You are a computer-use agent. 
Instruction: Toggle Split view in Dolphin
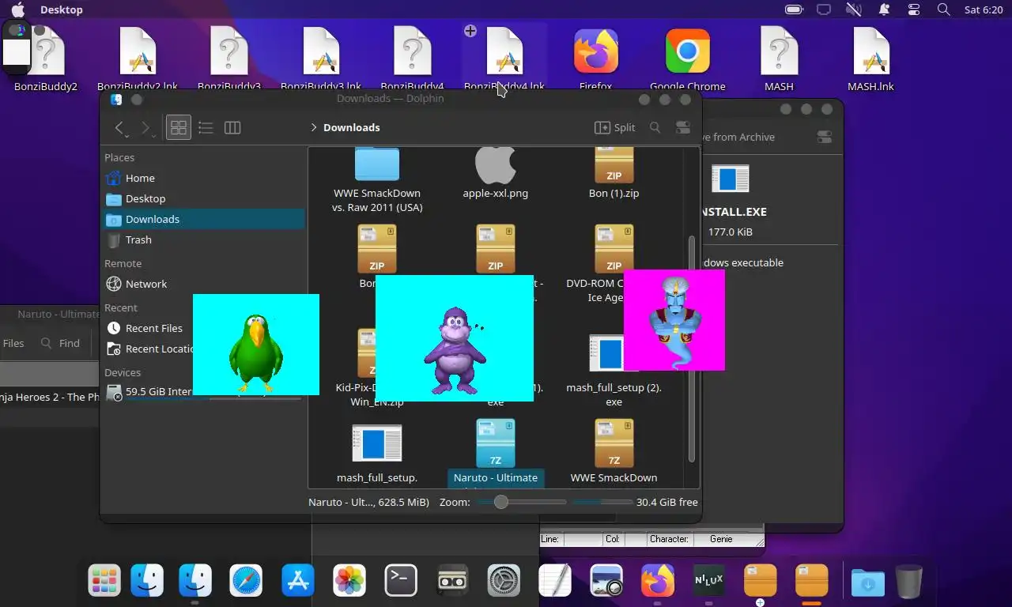tap(615, 127)
